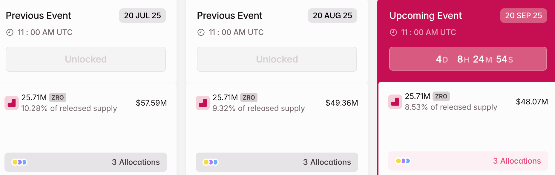Screen dimensions: 555x175
Task: Select the 20 AUG 25 date badge
Action: 332,16
